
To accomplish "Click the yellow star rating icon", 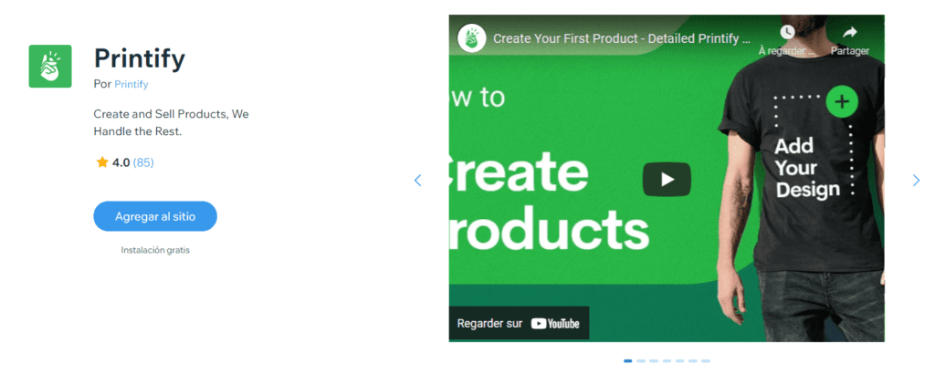I will point(102,162).
